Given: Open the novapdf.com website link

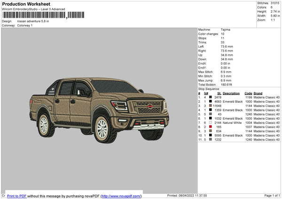Looking at the screenshot, I should (x=121, y=196).
